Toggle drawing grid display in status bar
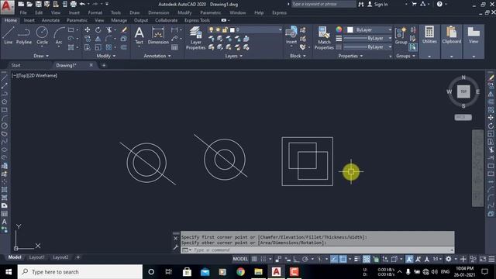This screenshot has width=496, height=279. pyautogui.click(x=254, y=259)
